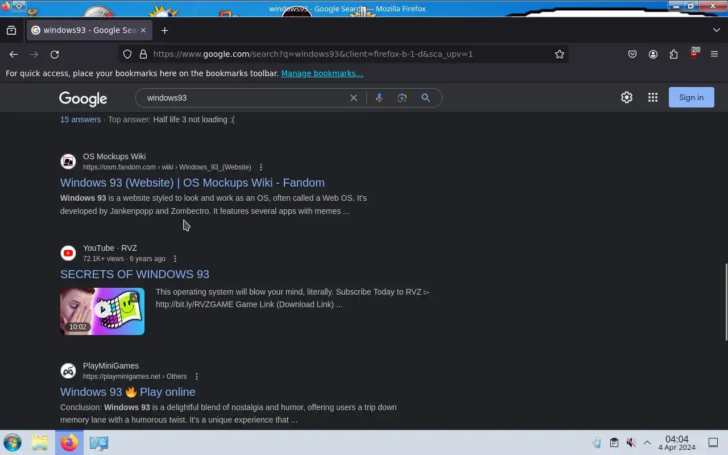Screen dimensions: 728x455
Task: Bookmark this page with the star
Action: [x=560, y=54]
